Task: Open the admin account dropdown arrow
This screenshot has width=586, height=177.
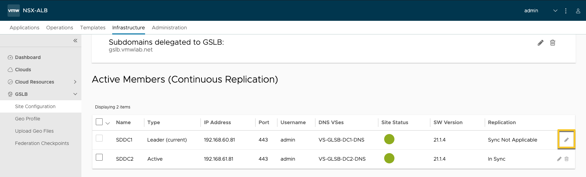Action: [556, 11]
